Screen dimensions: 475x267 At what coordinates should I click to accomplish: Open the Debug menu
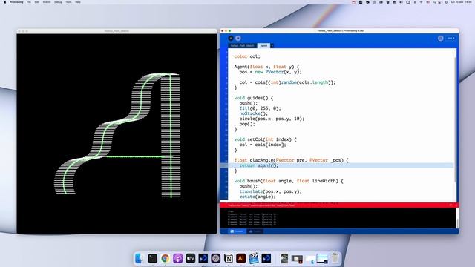coord(58,2)
